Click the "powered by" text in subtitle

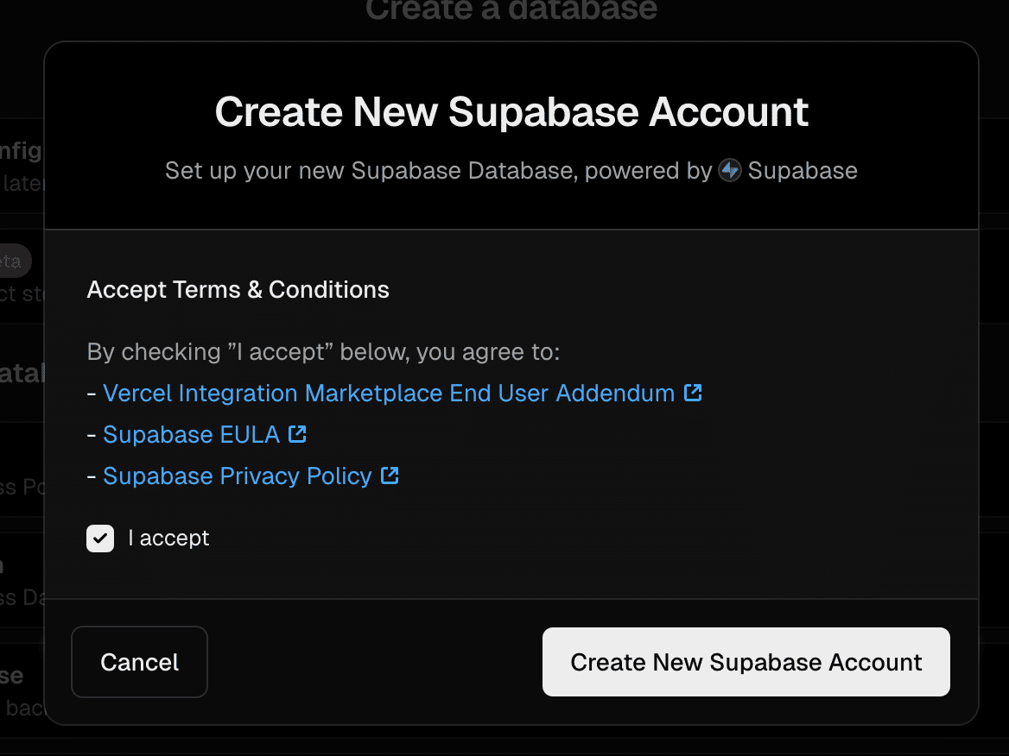[648, 171]
